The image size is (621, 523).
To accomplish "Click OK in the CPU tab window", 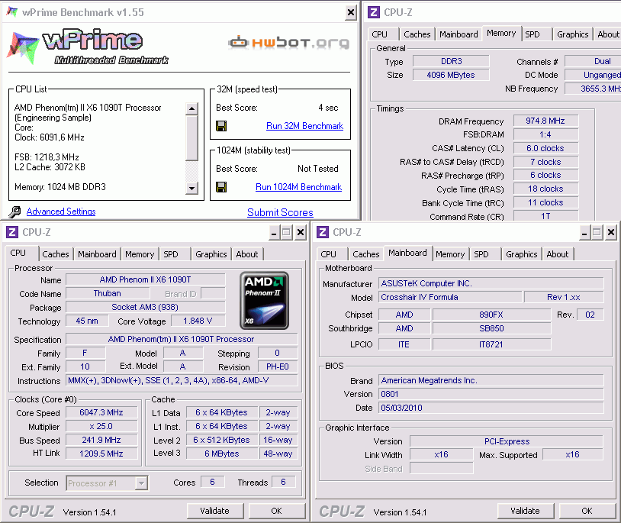I will (x=276, y=511).
